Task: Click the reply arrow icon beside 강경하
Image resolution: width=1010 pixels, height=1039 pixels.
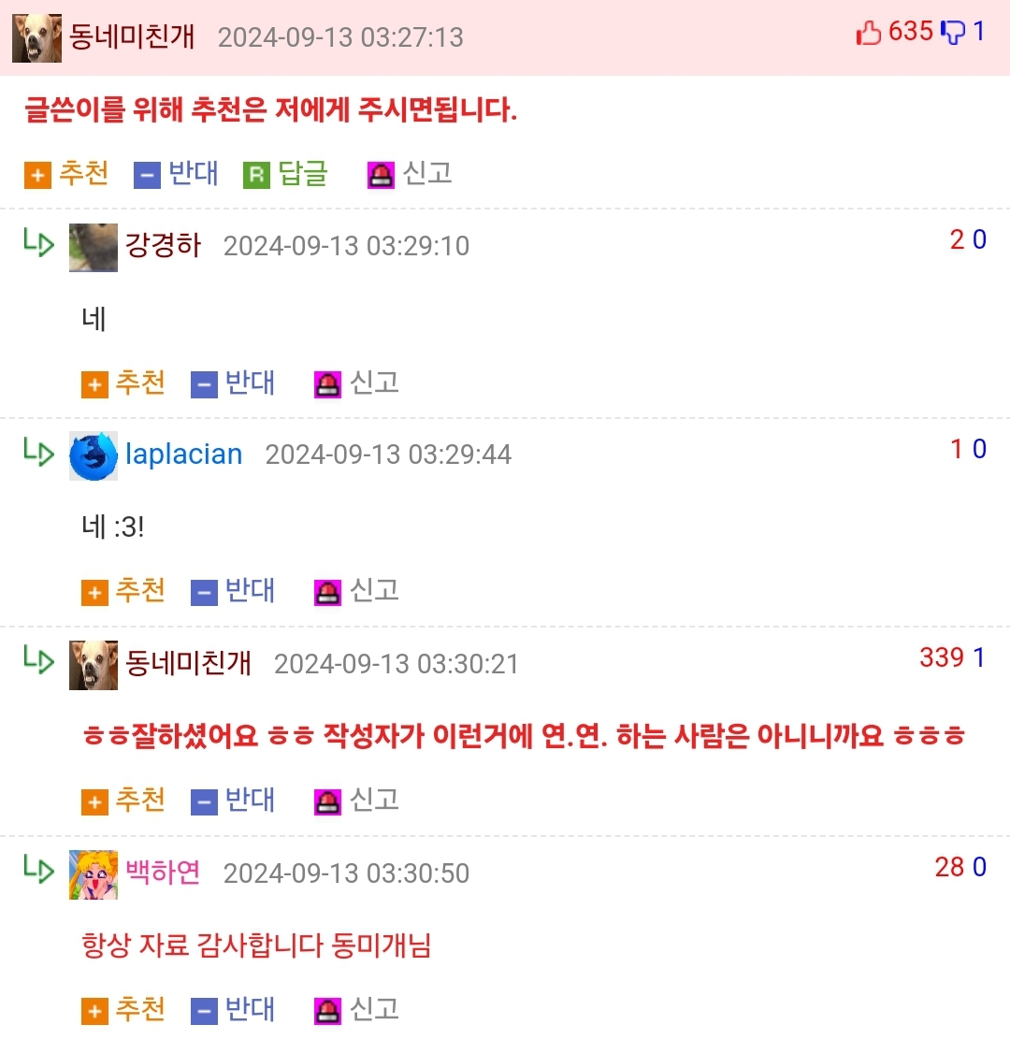Action: pos(38,242)
